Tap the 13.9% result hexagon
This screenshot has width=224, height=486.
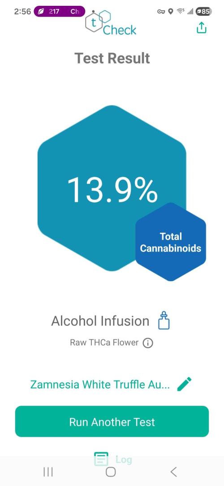[x=112, y=188]
